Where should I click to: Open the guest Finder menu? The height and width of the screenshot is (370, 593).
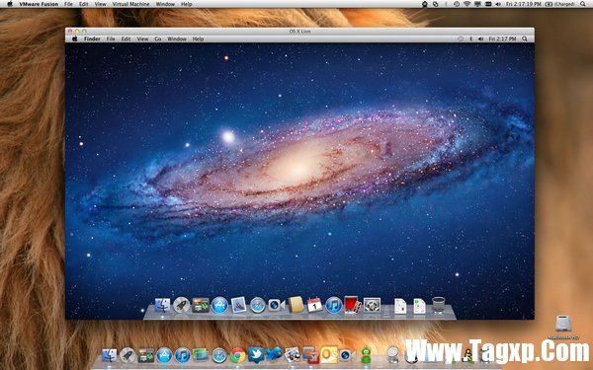(x=92, y=38)
